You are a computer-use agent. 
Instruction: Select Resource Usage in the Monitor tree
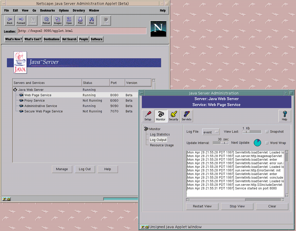coord(162,145)
